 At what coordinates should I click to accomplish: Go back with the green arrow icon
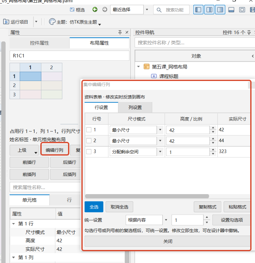coord(95,9)
